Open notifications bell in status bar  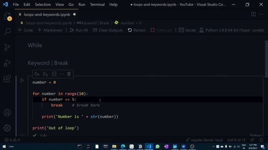(261, 140)
